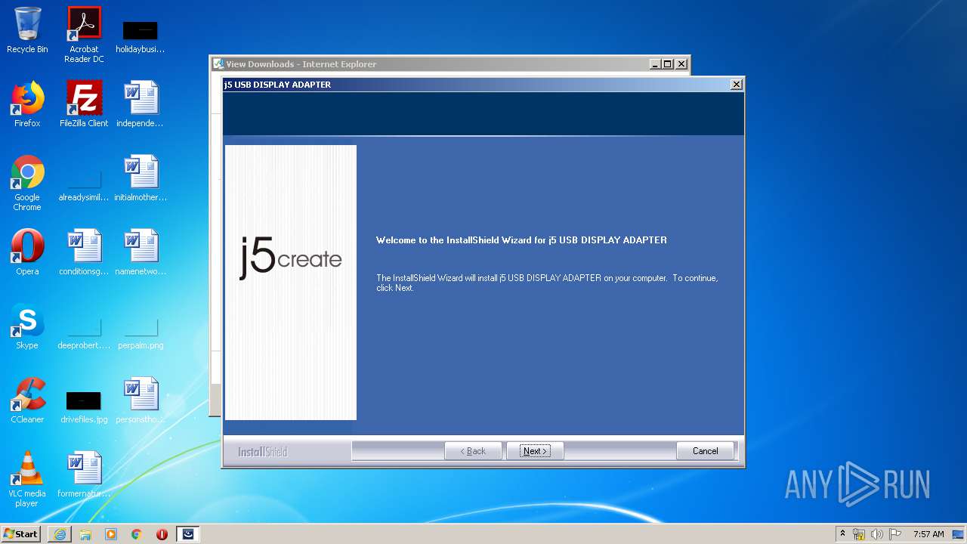Screen dimensions: 967x544
Task: Open the network tray icon
Action: click(x=859, y=534)
